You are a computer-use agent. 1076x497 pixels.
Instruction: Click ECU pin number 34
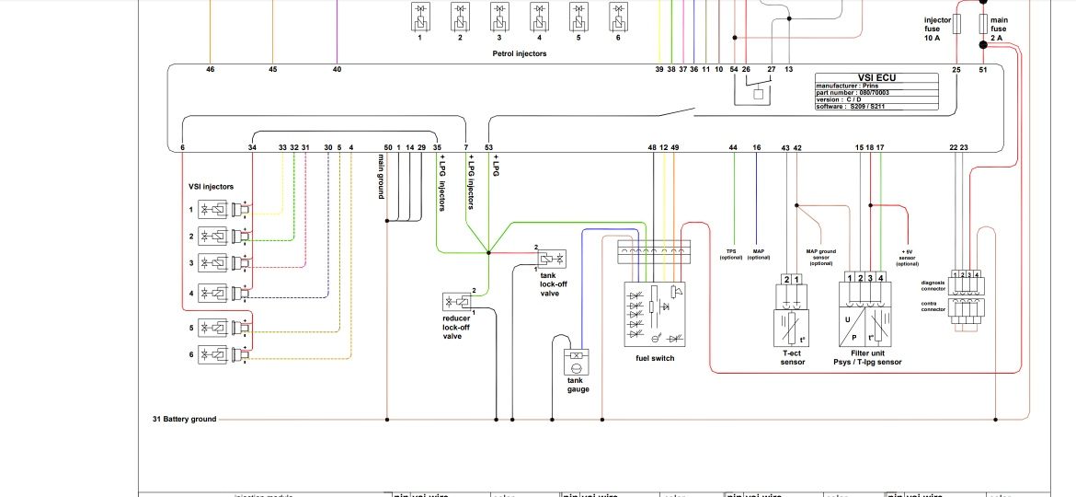[252, 147]
